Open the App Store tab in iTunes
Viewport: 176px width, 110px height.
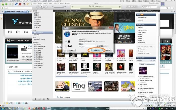(96, 11)
